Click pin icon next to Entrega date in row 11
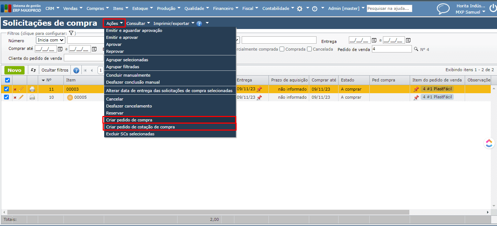The image size is (497, 226). coord(259,89)
